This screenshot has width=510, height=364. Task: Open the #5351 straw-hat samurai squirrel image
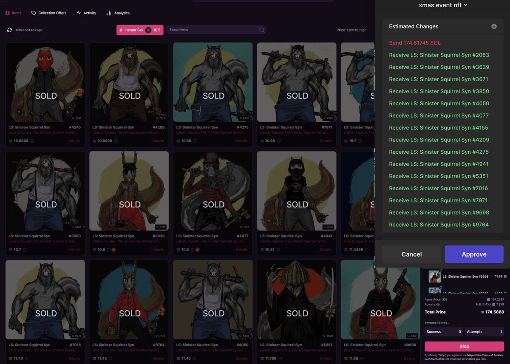pyautogui.click(x=297, y=300)
